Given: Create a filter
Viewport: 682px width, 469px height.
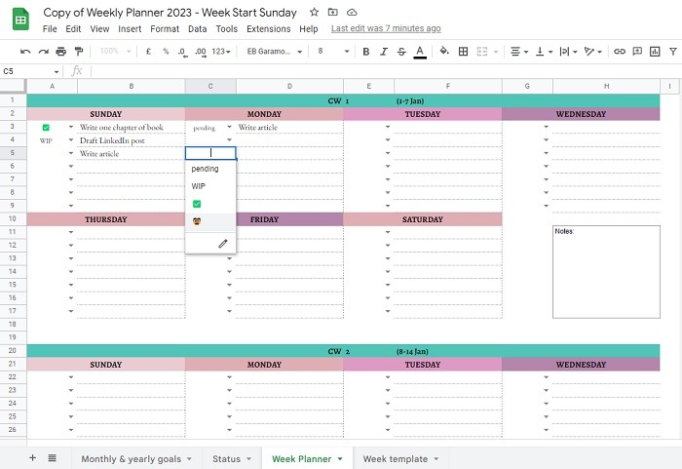Looking at the screenshot, I should pos(673,52).
